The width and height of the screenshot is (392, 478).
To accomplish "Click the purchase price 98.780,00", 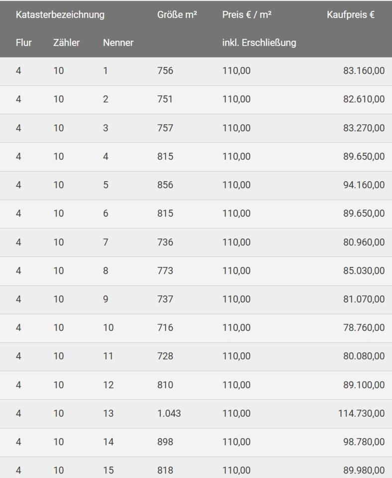I will pos(364,442).
